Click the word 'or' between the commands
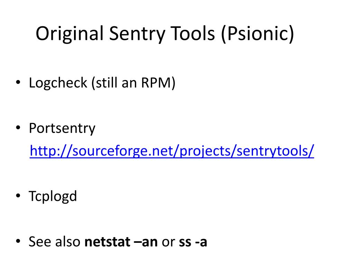The image size is (354, 266). tap(168, 242)
